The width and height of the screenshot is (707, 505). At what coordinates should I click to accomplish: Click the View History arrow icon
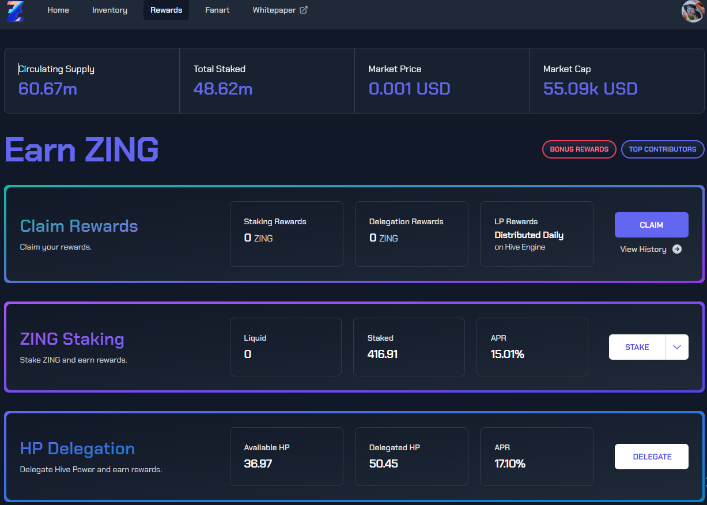click(x=677, y=249)
